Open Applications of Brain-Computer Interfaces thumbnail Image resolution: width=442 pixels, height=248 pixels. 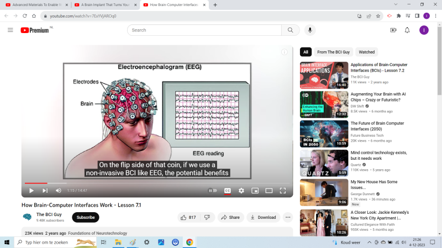coord(324,75)
